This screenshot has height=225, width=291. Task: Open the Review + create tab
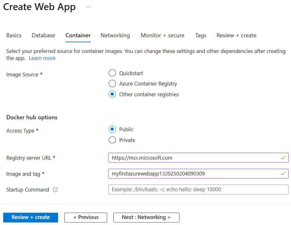click(x=236, y=35)
